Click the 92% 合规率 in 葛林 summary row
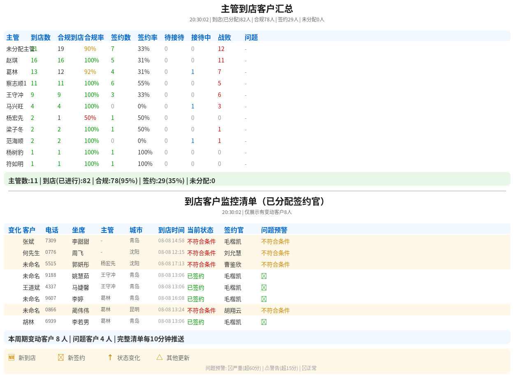The width and height of the screenshot is (514, 391). [90, 72]
